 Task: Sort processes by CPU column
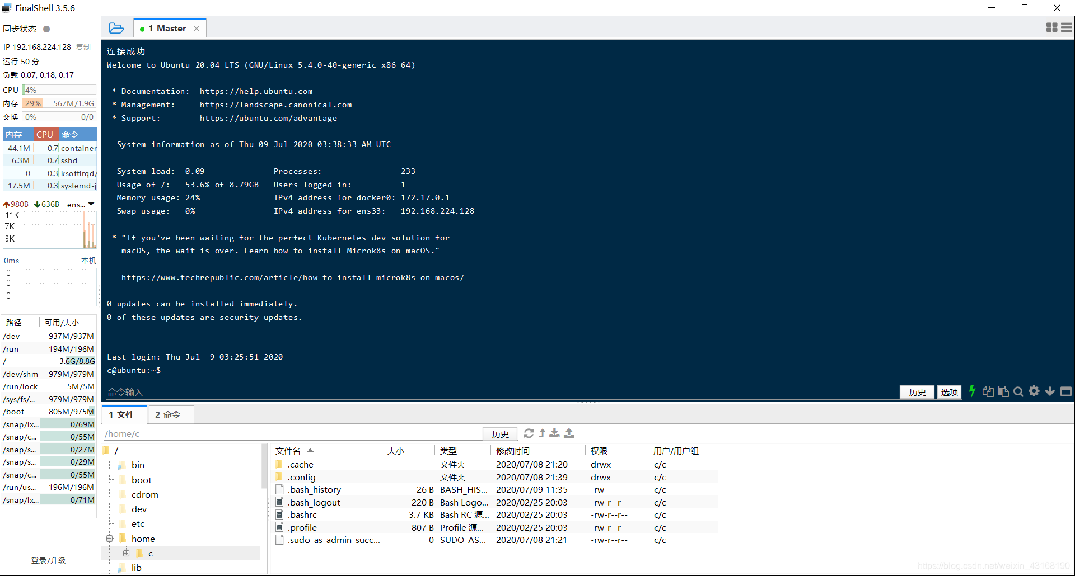45,134
